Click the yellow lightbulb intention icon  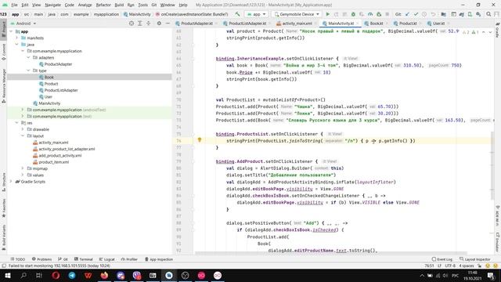point(200,139)
